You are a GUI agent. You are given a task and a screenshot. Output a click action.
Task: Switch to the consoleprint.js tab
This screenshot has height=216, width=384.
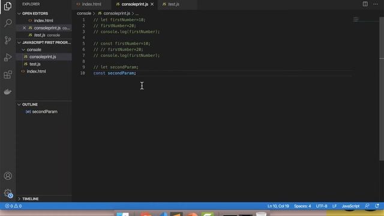coord(134,4)
